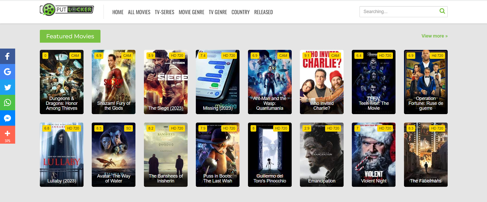Open Violent Night poster

374,155
